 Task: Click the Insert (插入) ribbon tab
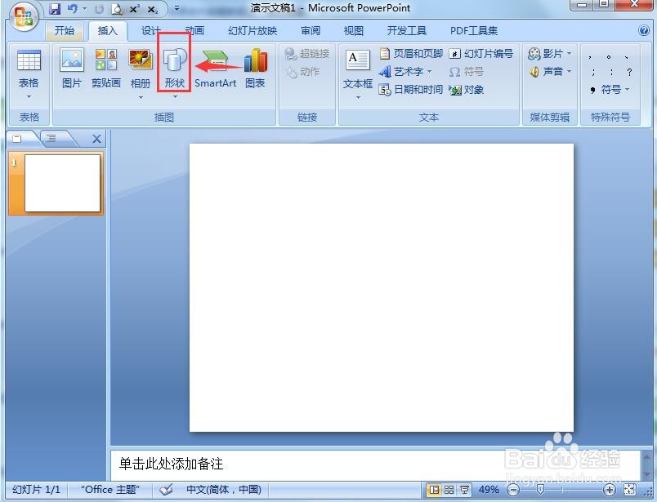108,30
